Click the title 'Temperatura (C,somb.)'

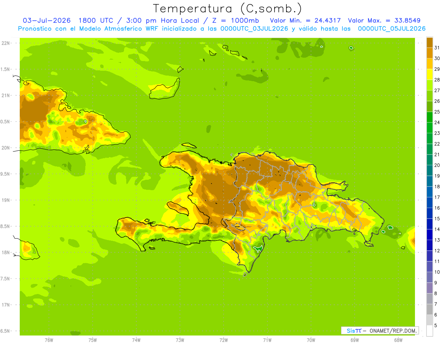[x=228, y=9]
